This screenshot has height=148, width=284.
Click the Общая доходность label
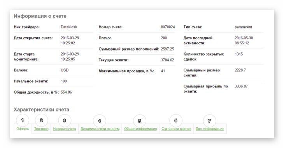pos(36,92)
